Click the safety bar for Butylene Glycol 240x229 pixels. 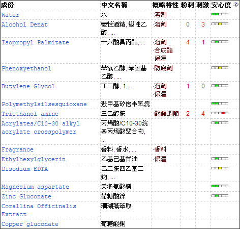click(220, 86)
